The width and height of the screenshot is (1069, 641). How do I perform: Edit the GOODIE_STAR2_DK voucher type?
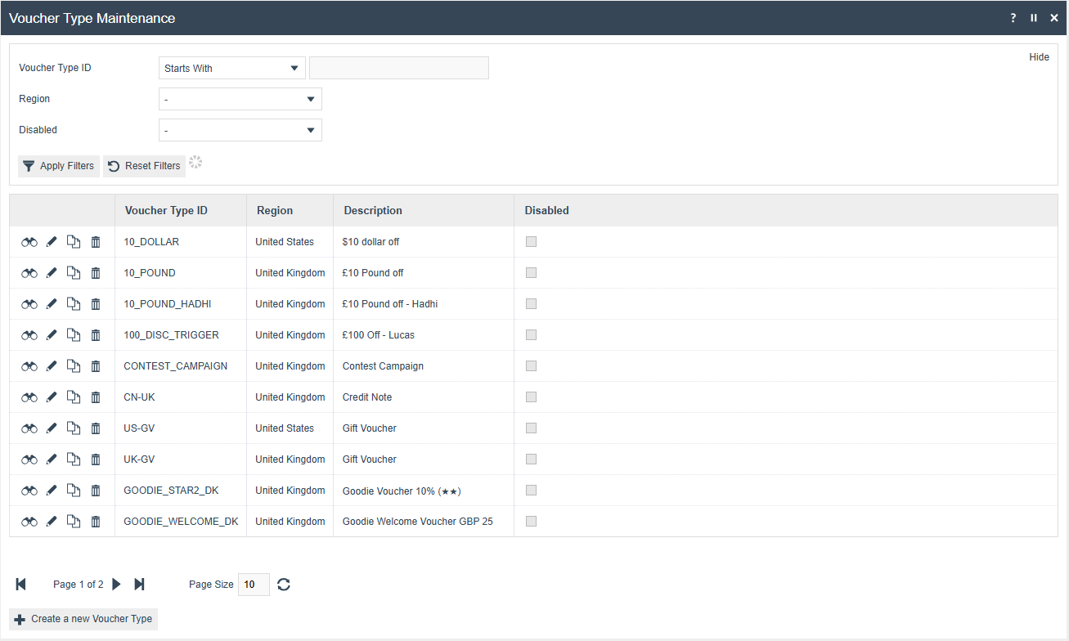pyautogui.click(x=52, y=491)
